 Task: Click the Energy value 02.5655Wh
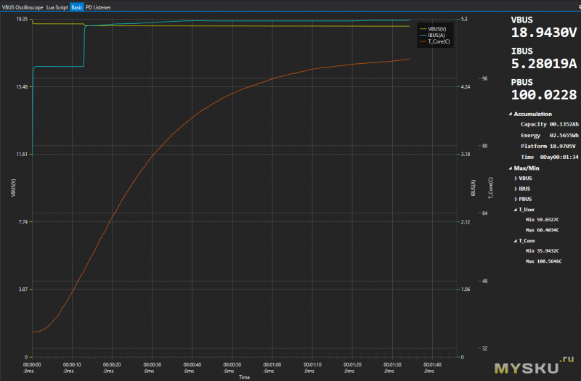[564, 136]
